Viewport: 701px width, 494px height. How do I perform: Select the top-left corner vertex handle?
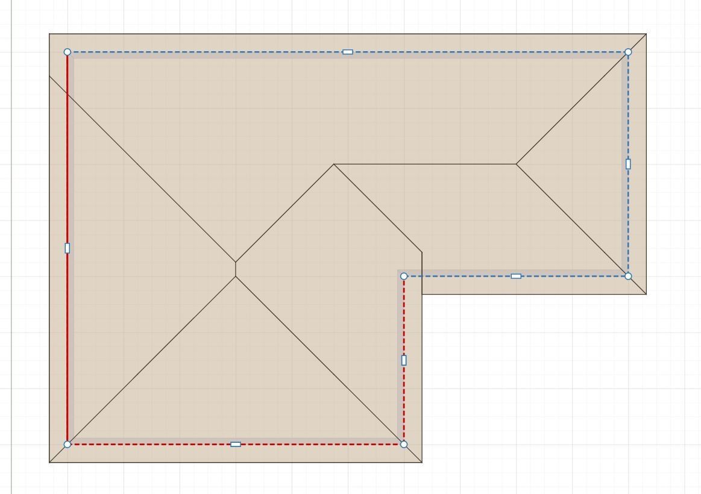[x=67, y=52]
